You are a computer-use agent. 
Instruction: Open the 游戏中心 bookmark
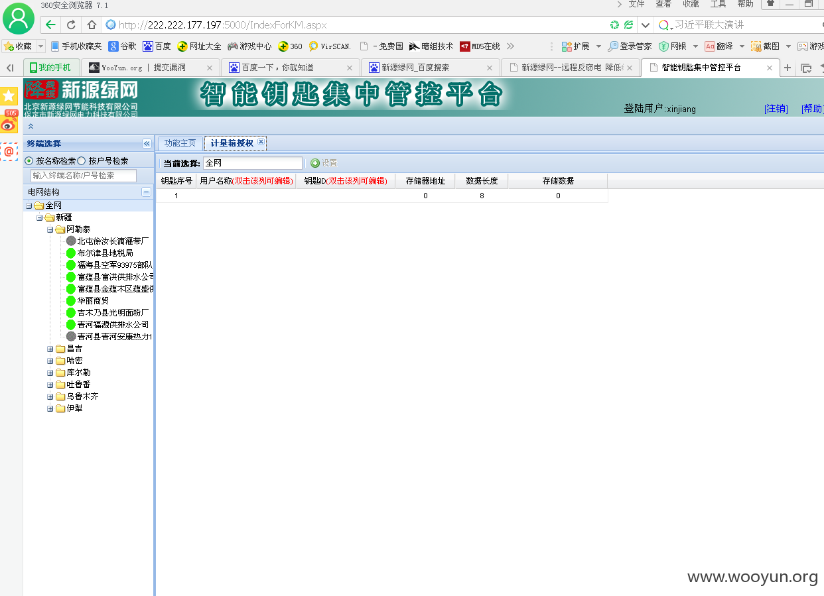click(x=249, y=46)
